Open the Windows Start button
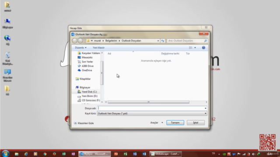 coord(5,154)
